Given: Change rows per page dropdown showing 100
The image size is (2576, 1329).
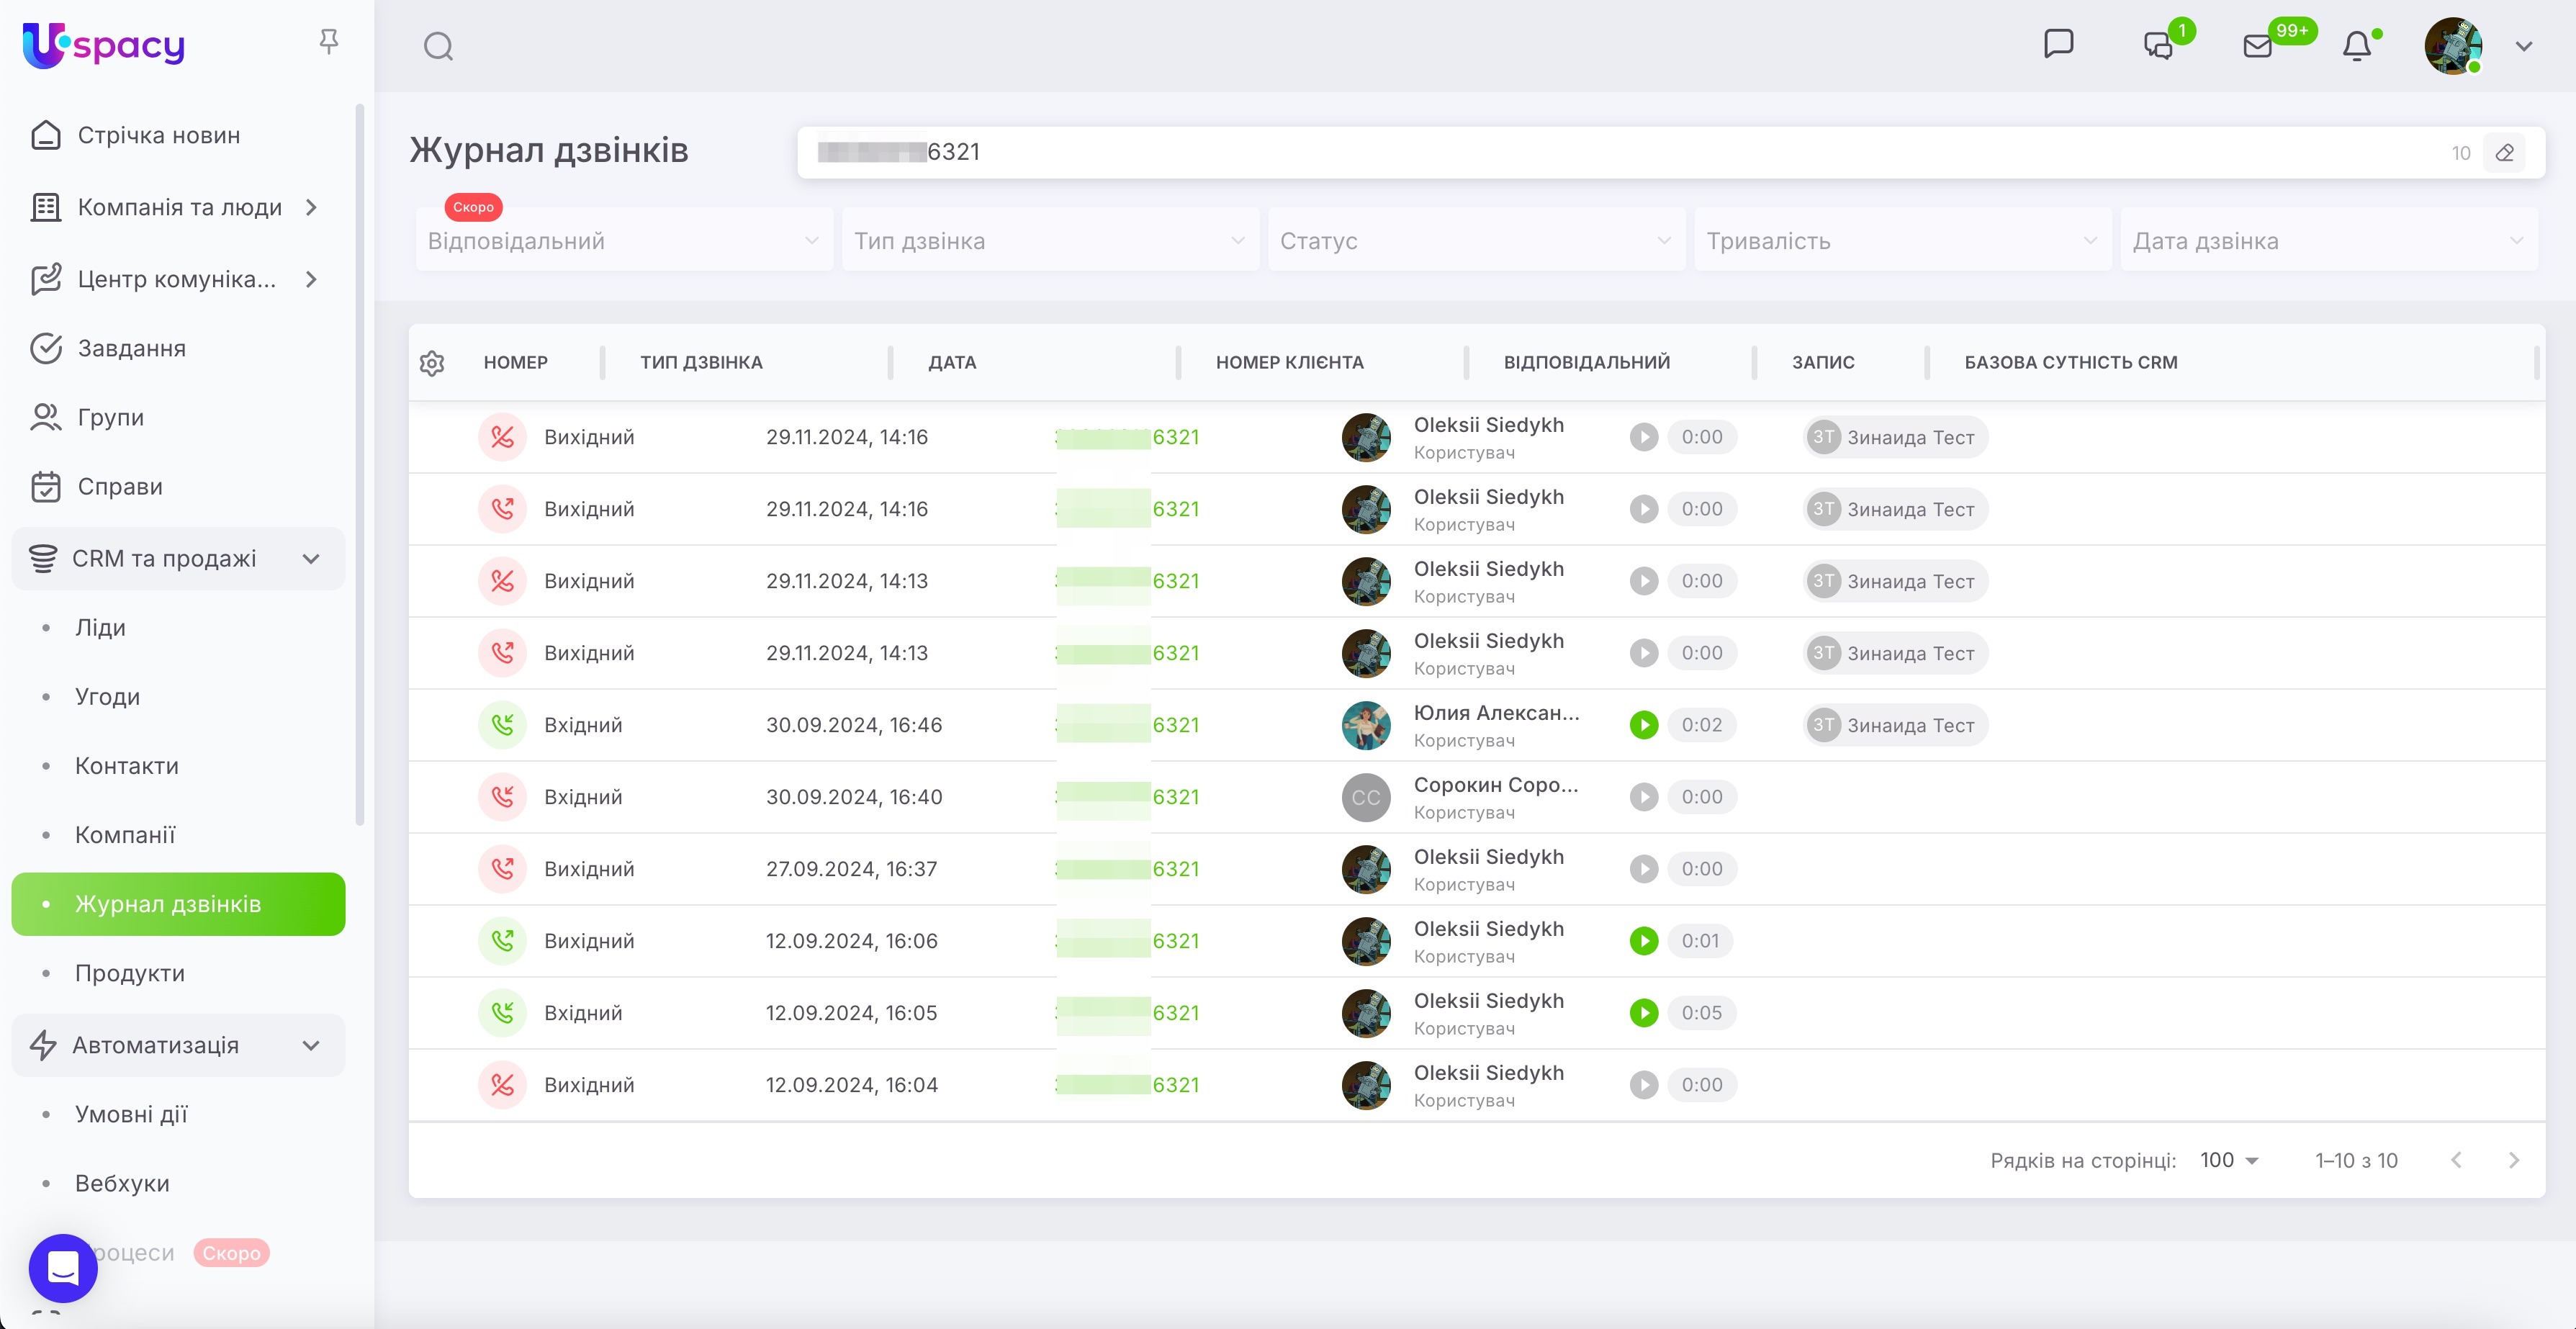Looking at the screenshot, I should coord(2229,1160).
